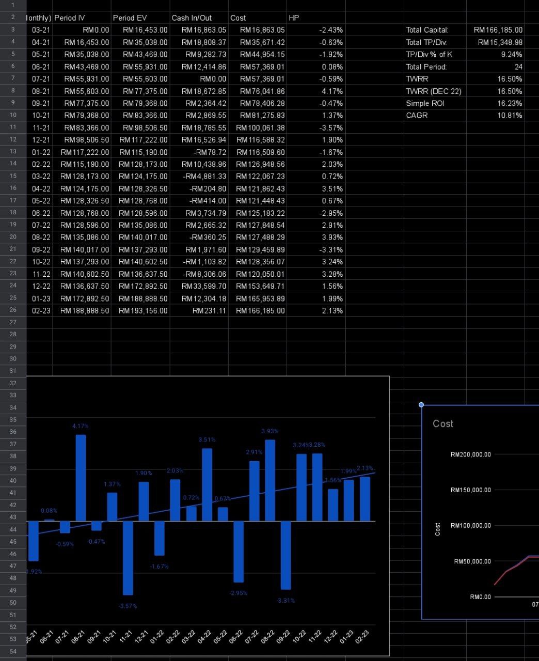The height and width of the screenshot is (661, 539).
Task: Select row header 13
Action: pos(12,152)
